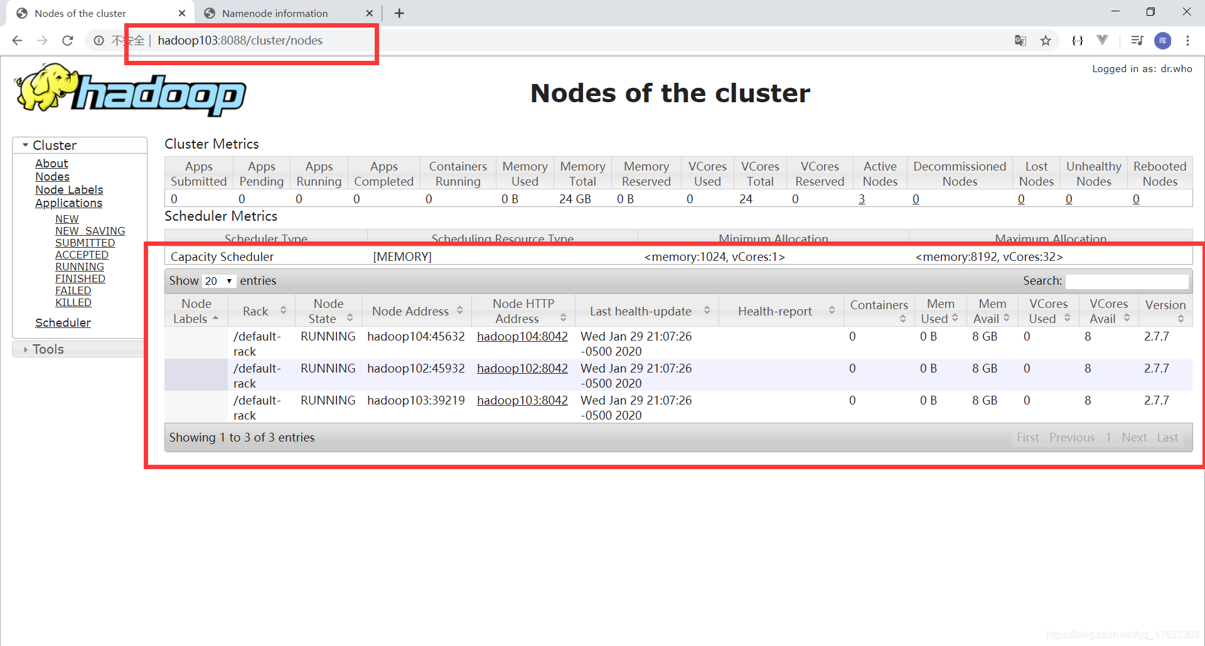Reload the page with the refresh icon
The height and width of the screenshot is (646, 1205).
(x=68, y=41)
